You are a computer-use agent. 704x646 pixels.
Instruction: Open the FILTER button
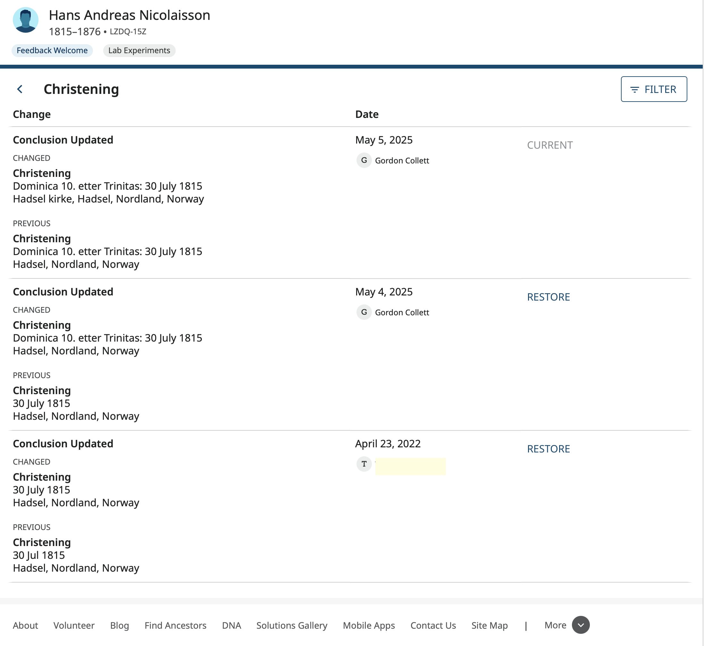point(653,89)
